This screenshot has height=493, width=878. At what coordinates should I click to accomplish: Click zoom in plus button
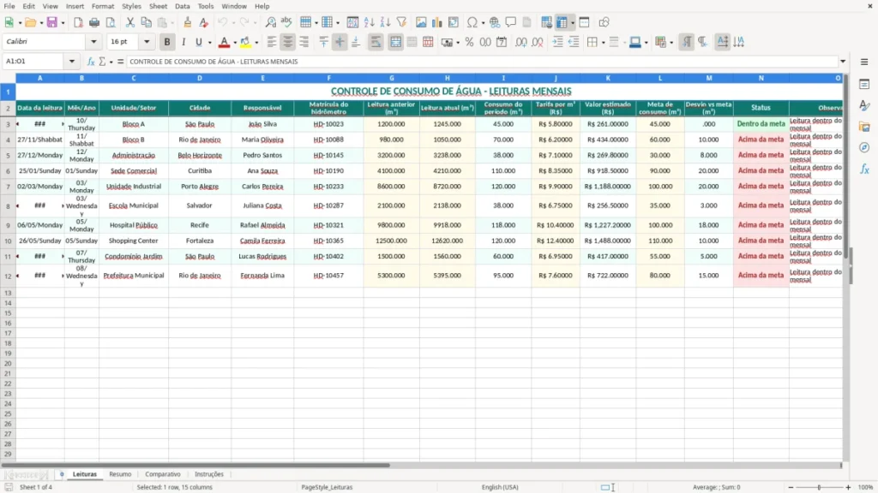pos(848,487)
